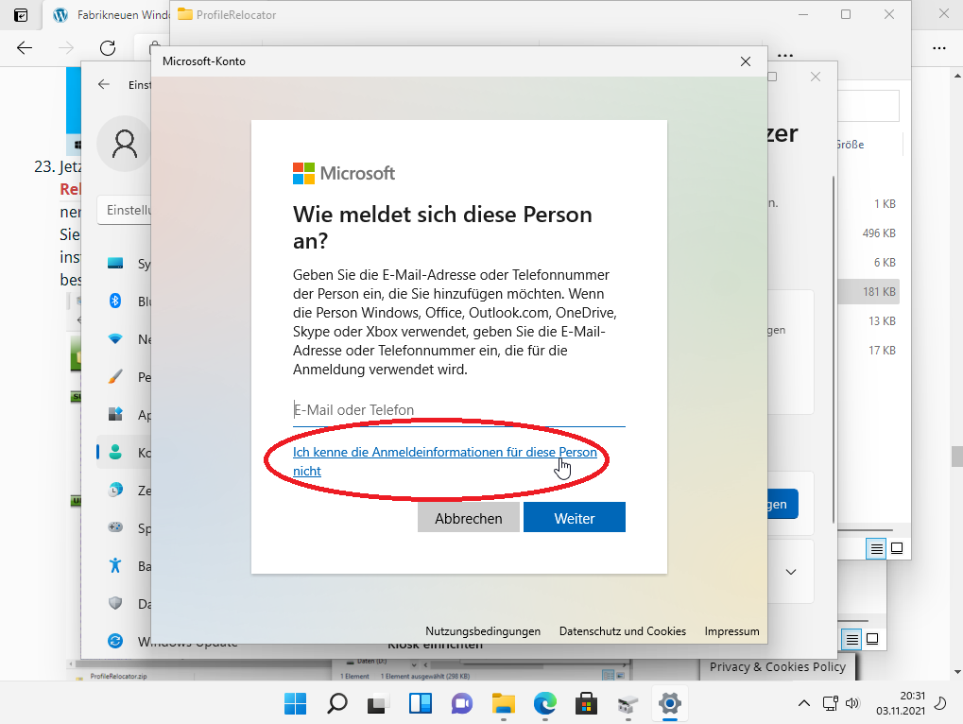The image size is (963, 724).
Task: Maximize the ProfileRelocator window
Action: [x=846, y=14]
